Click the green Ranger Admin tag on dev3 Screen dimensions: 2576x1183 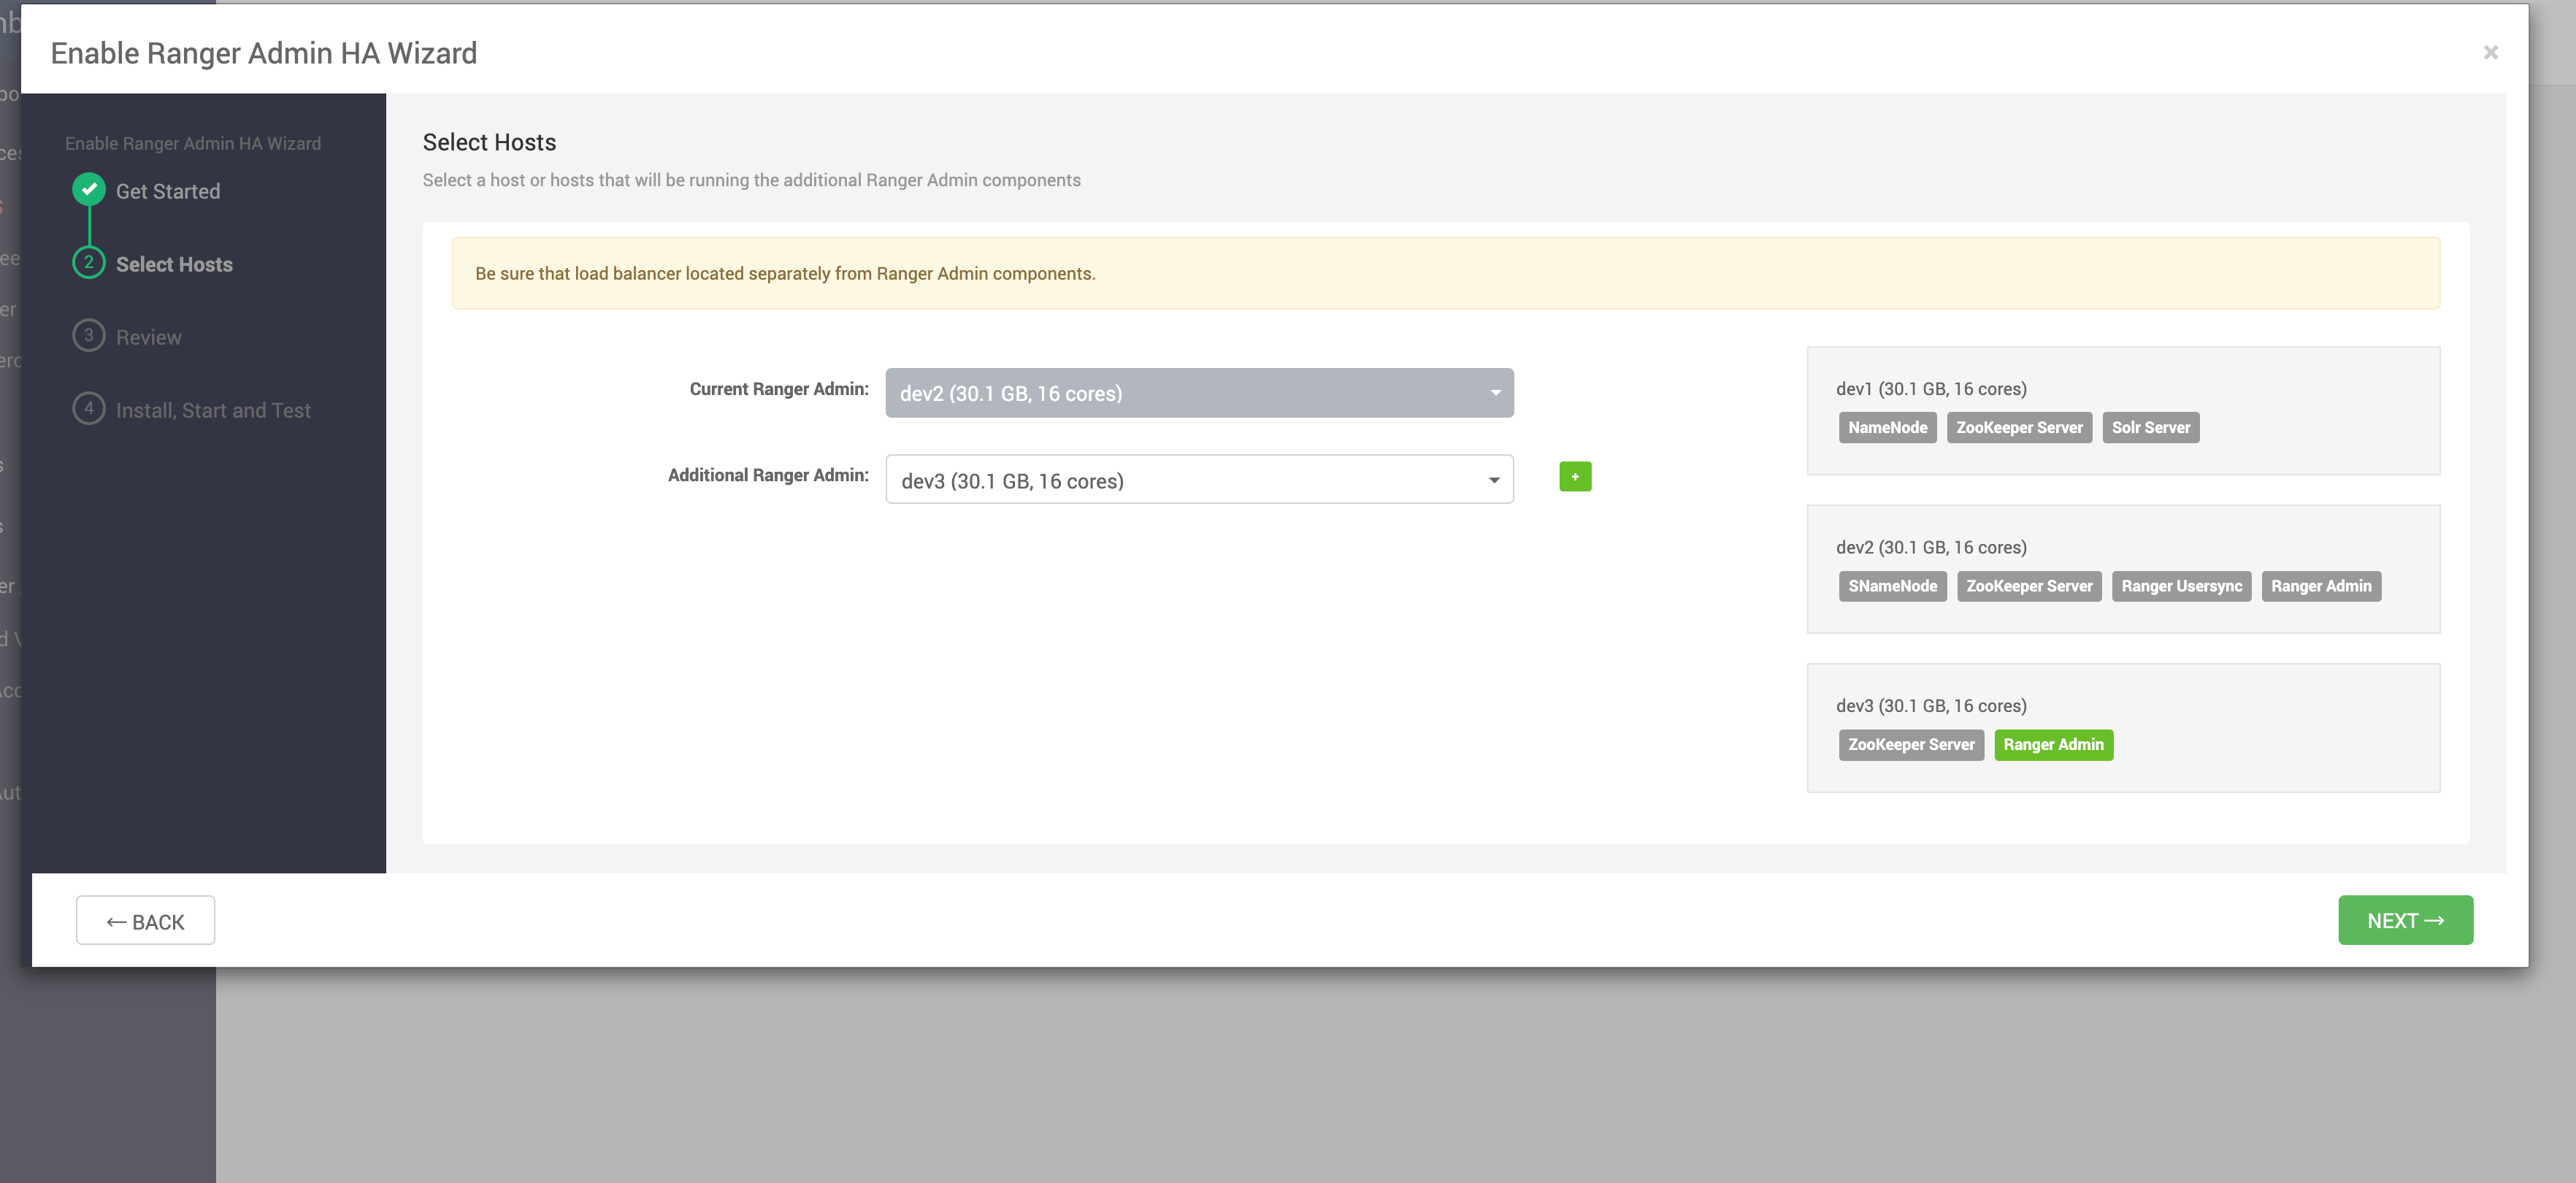2052,745
